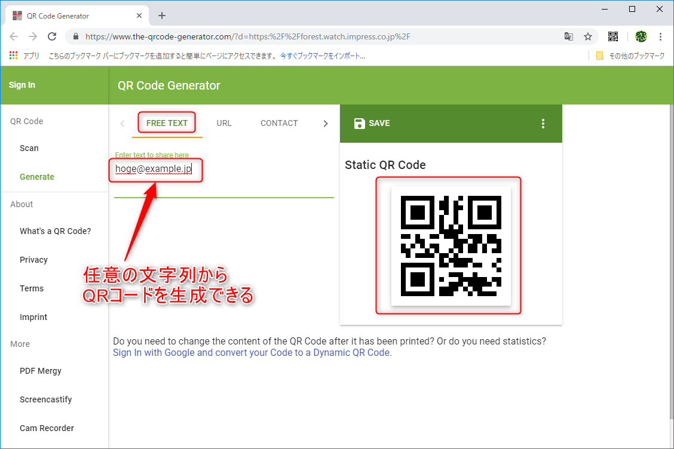Bookmark the page with the star icon
The height and width of the screenshot is (449, 674).
[x=587, y=36]
